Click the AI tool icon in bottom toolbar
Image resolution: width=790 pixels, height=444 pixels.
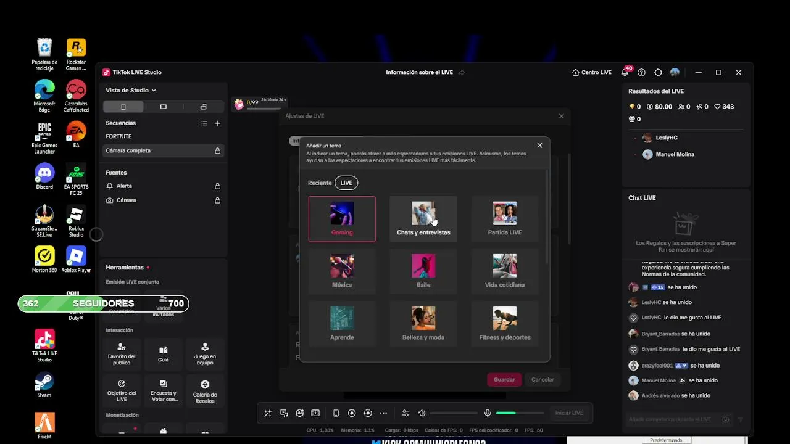click(x=299, y=413)
